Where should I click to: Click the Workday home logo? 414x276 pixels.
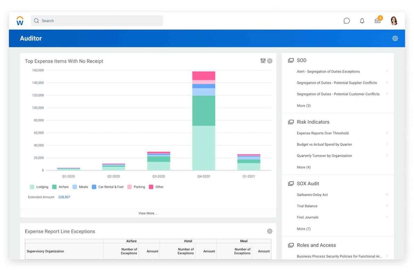click(x=20, y=20)
